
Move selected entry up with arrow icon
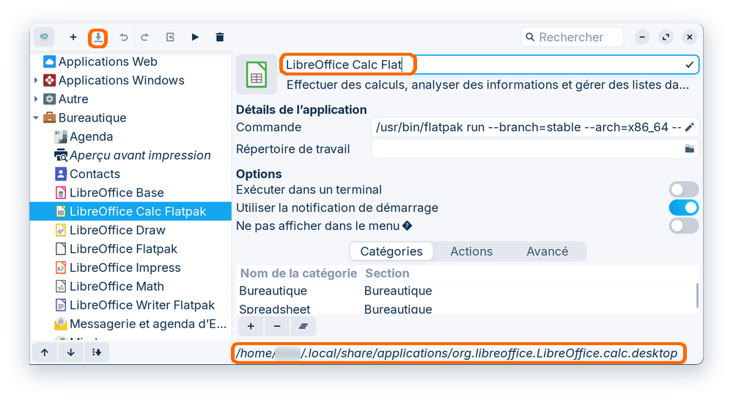point(45,352)
